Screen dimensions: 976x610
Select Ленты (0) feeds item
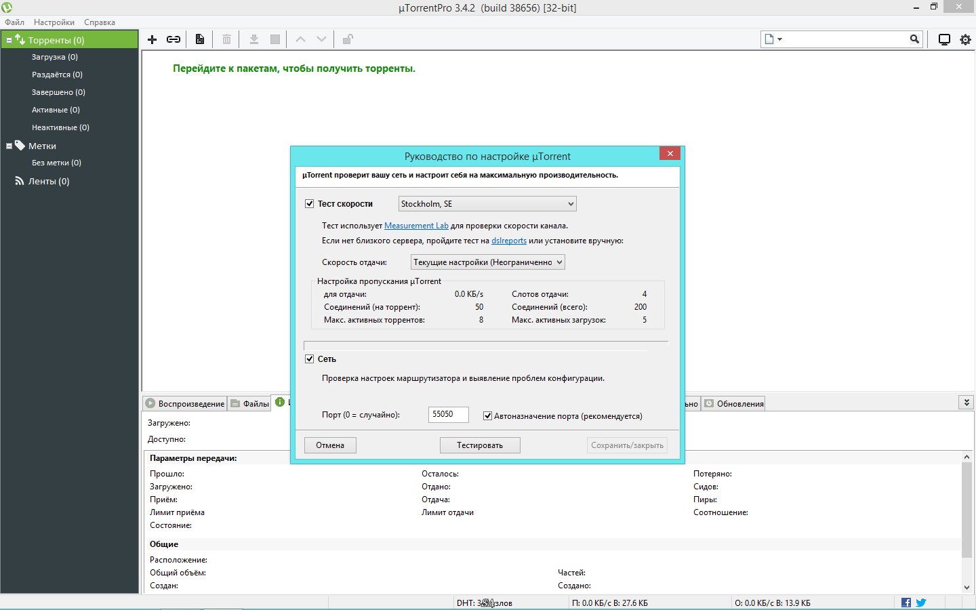(x=49, y=181)
